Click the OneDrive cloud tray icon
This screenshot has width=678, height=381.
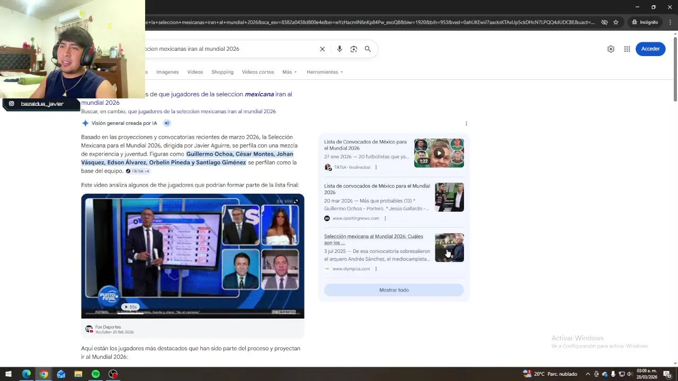point(605,374)
